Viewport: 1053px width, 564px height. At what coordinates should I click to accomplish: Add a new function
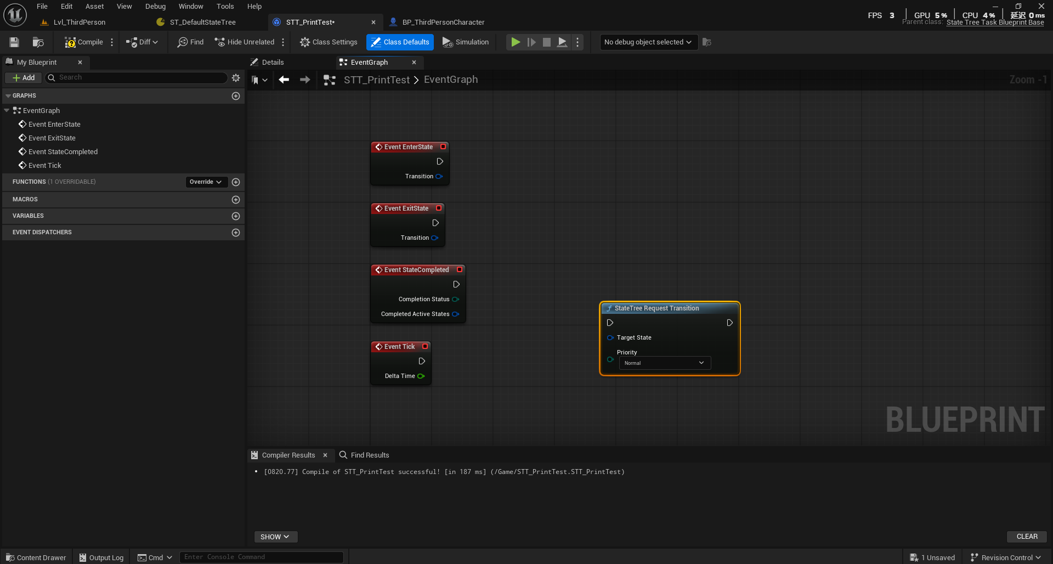236,182
